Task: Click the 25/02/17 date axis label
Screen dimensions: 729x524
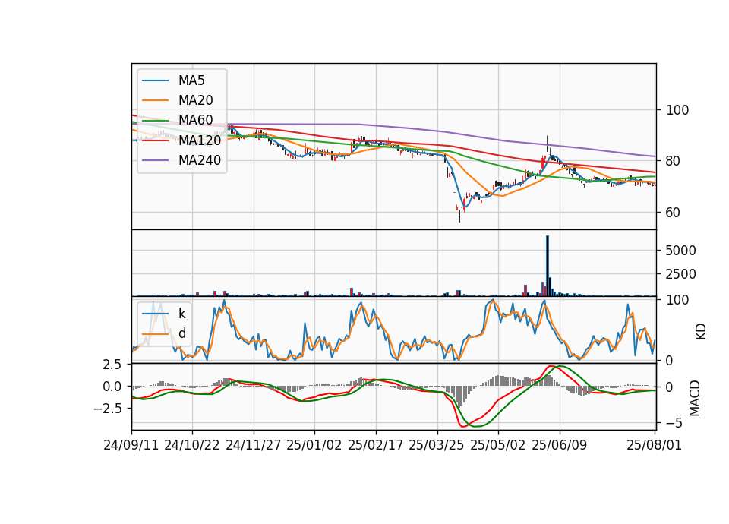Action: (x=375, y=445)
